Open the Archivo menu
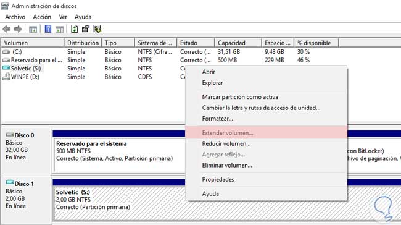The image size is (401, 225). point(15,17)
